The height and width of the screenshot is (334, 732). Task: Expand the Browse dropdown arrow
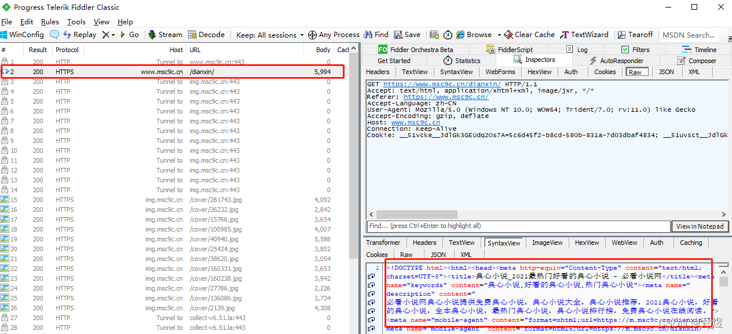coord(499,35)
